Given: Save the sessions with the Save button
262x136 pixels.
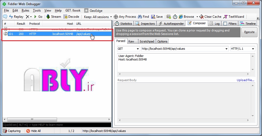Looking at the screenshot, I should (x=157, y=17).
